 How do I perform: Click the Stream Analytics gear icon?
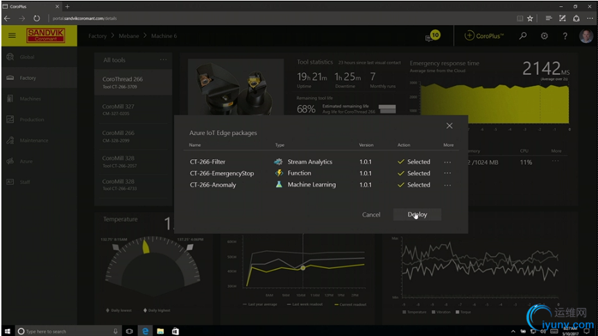279,161
